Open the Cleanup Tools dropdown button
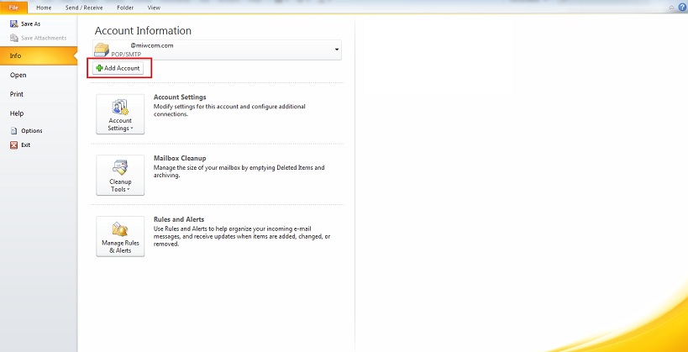Screen dimensions: 688x352 120,175
